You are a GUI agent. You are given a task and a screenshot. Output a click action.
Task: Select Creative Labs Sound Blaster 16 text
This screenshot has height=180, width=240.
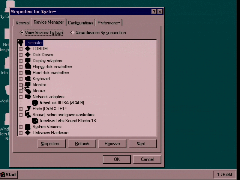(x=68, y=121)
